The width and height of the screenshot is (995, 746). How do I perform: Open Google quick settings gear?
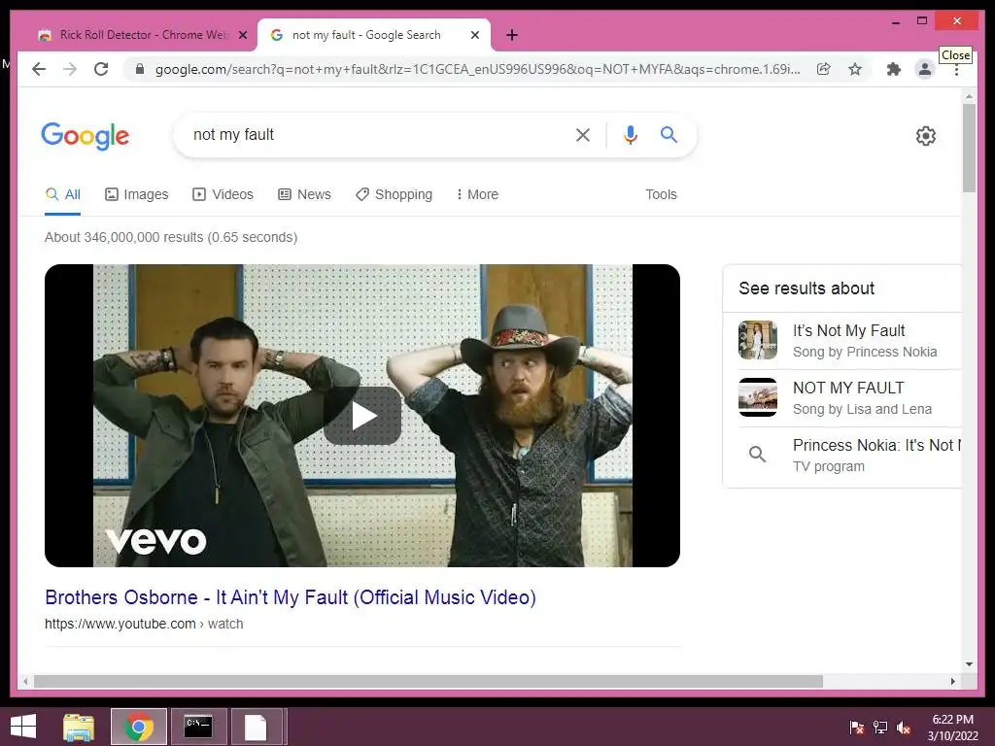point(926,136)
